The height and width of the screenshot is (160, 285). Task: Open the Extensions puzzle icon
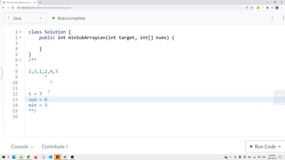coord(267,8)
